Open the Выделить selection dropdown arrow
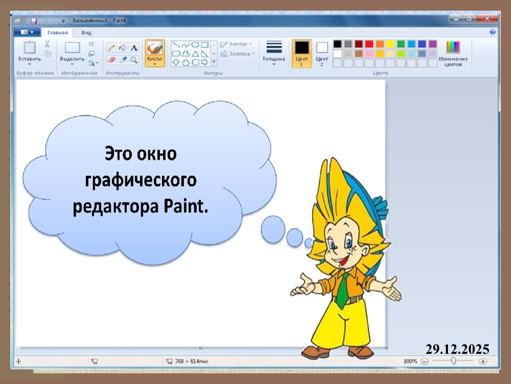 [x=72, y=64]
